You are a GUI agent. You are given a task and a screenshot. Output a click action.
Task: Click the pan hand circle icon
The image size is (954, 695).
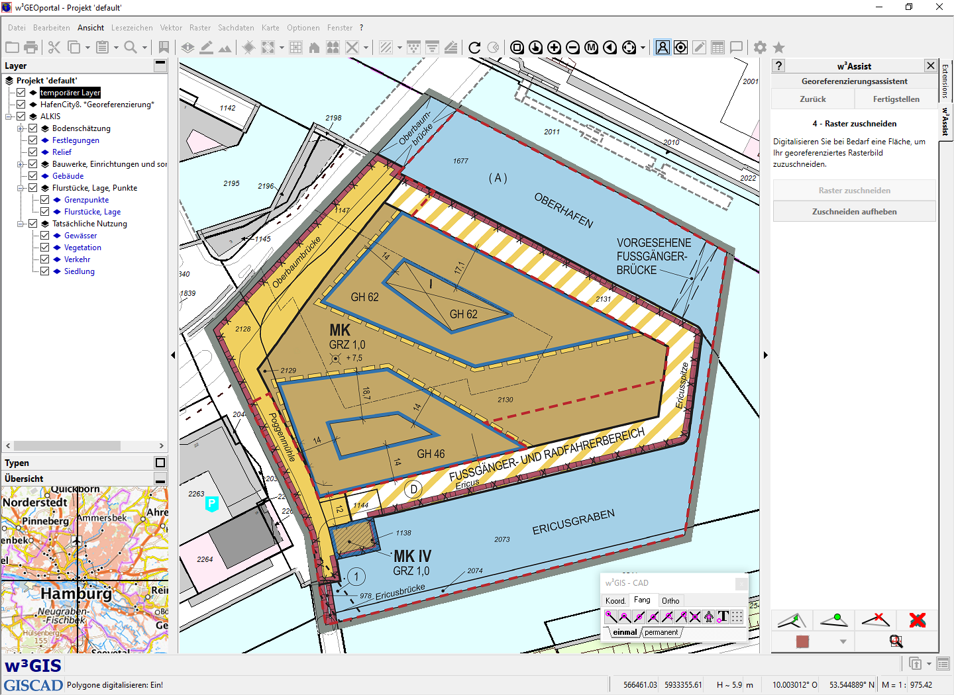click(x=536, y=47)
